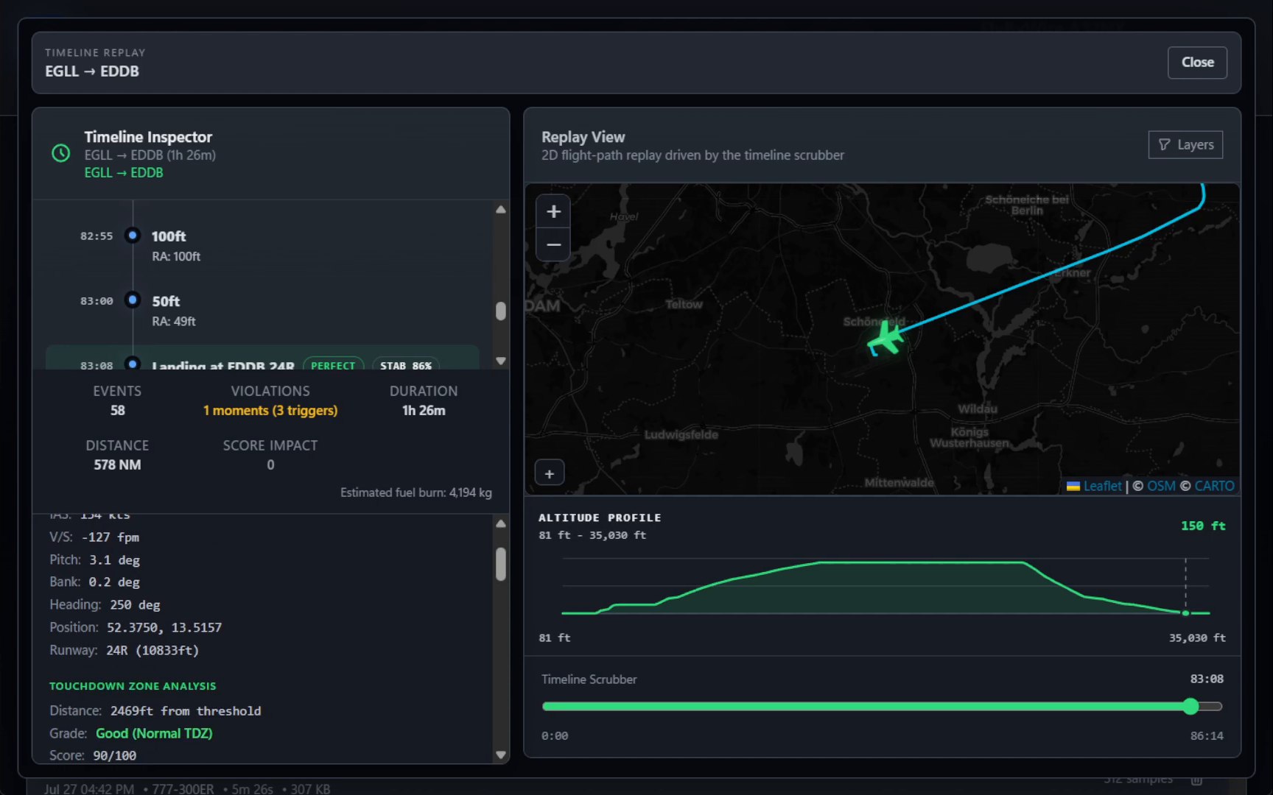The width and height of the screenshot is (1273, 795).
Task: Click the 'RA: 49ft' event detail
Action: click(x=174, y=321)
